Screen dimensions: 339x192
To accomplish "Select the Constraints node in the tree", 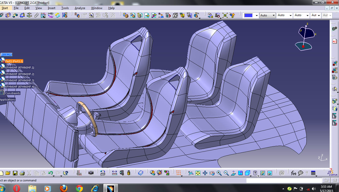I will [x=13, y=93].
